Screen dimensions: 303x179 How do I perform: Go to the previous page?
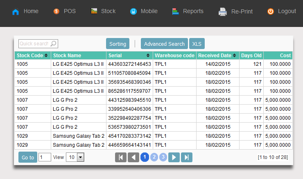click(133, 157)
